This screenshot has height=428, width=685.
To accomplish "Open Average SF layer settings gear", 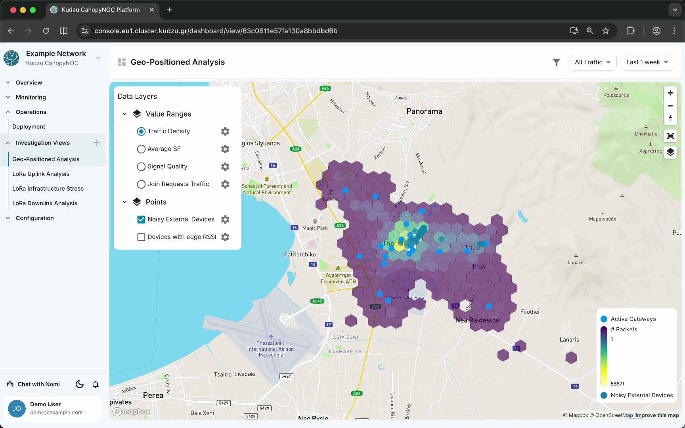I will tap(225, 149).
